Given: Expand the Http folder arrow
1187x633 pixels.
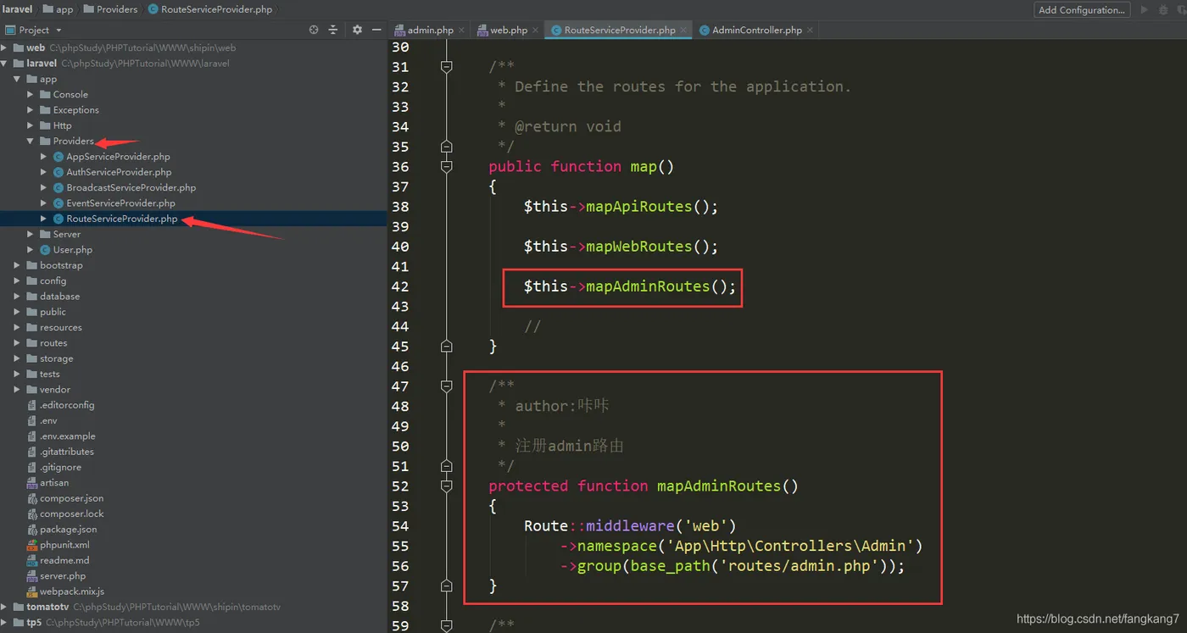Looking at the screenshot, I should click(31, 125).
